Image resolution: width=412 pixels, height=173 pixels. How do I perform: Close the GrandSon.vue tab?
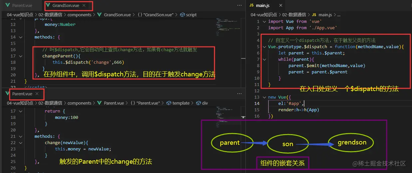click(84, 6)
